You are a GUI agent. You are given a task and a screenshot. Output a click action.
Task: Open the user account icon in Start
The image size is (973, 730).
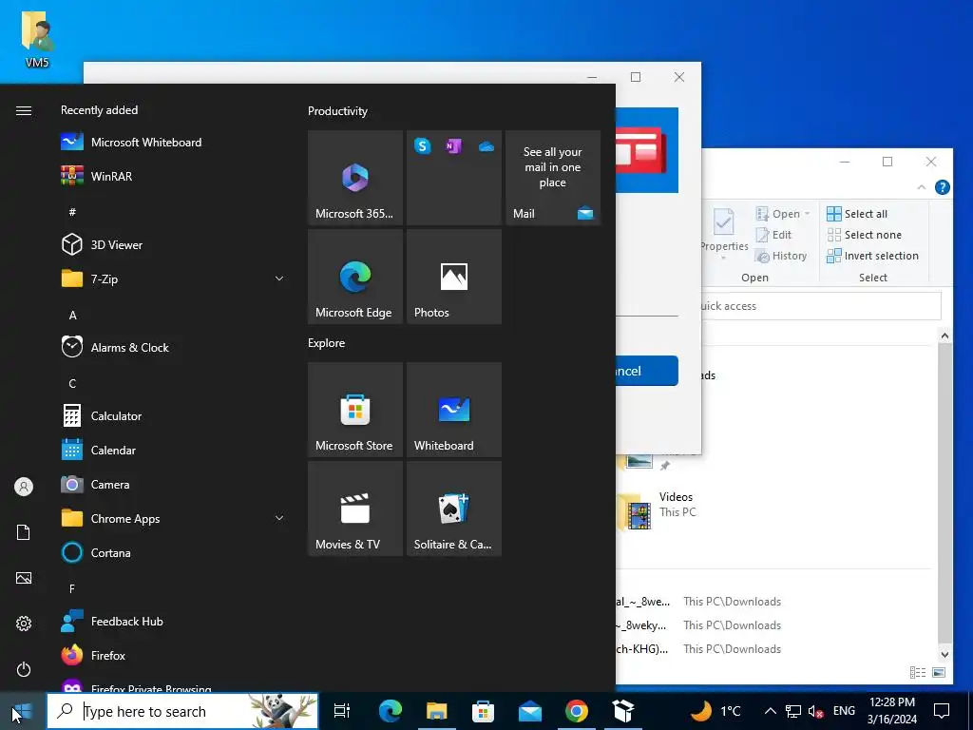[24, 487]
